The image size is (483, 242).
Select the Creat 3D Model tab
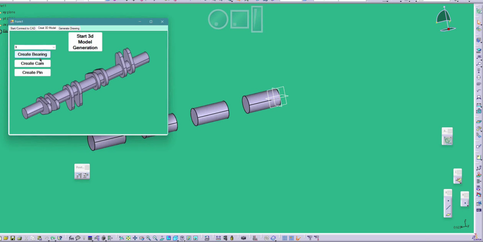pos(47,28)
